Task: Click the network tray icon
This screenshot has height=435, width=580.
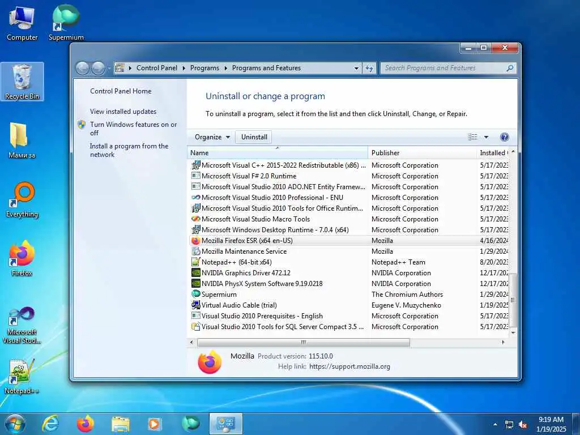Action: pyautogui.click(x=509, y=425)
